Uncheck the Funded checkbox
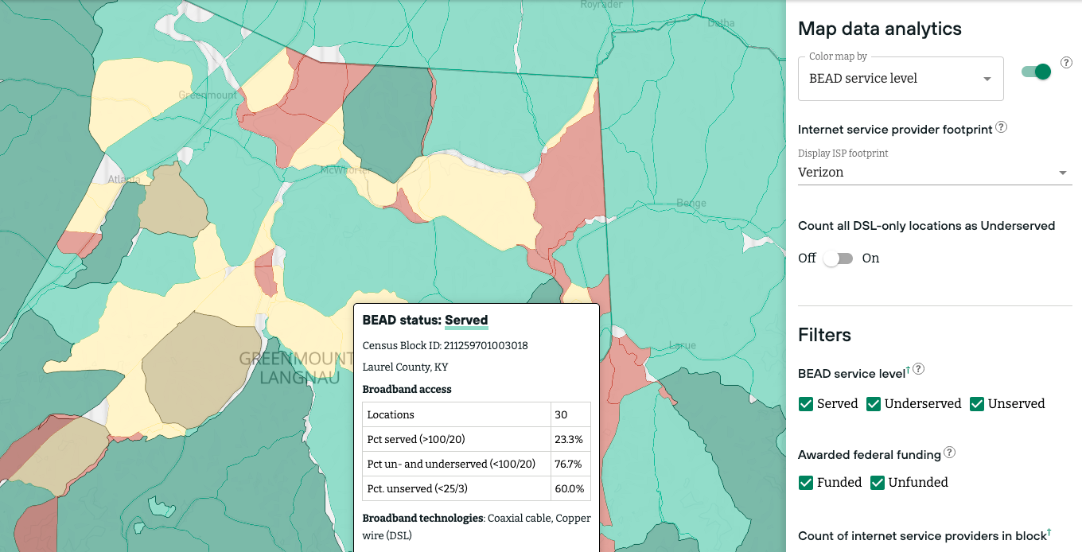Screen dimensions: 1082x552 pyautogui.click(x=806, y=483)
